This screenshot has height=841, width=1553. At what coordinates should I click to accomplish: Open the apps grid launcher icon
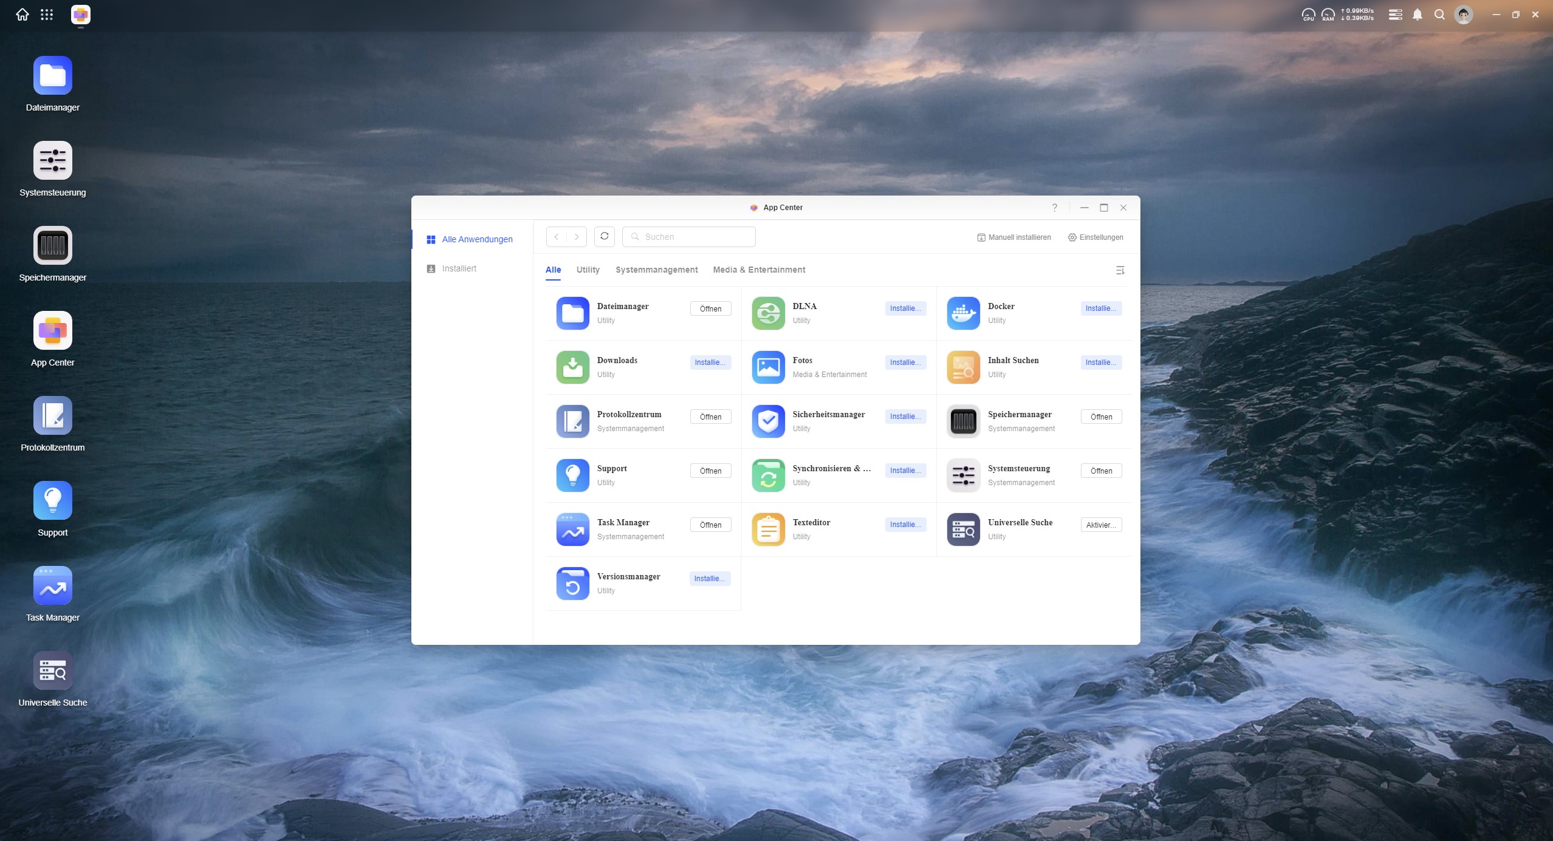47,15
